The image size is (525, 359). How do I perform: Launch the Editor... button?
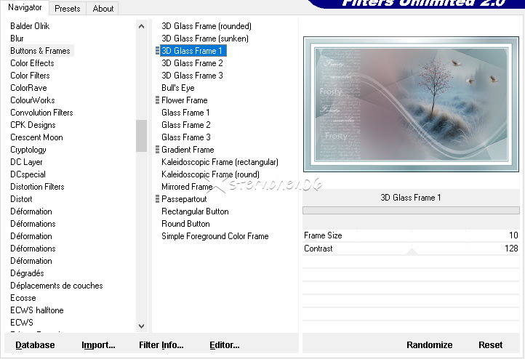pyautogui.click(x=224, y=344)
